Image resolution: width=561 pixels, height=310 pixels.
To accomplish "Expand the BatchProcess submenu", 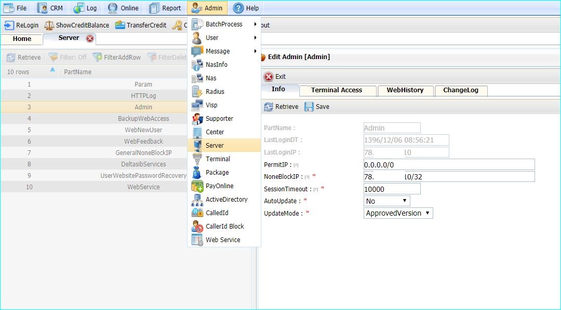I will 224,24.
